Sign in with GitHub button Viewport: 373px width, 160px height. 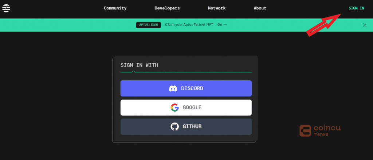(186, 127)
